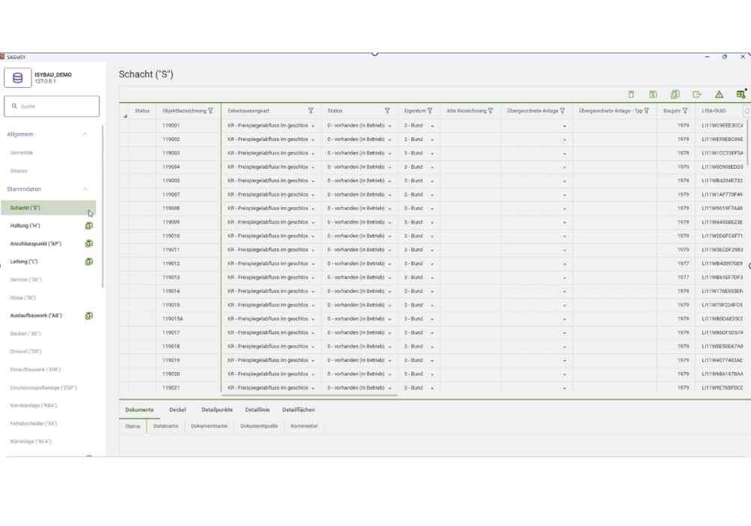Collapse the Allgemein sidebar section
Screen dimensions: 751x526
click(85, 135)
